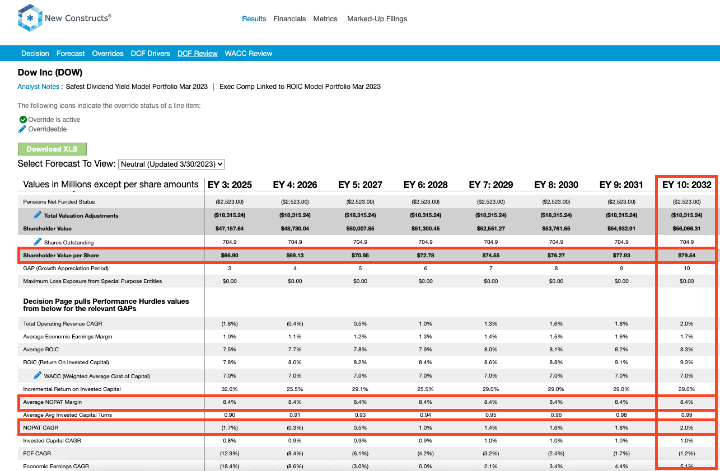Open Marked-Up Filings menu
The image size is (720, 471).
[x=377, y=19]
